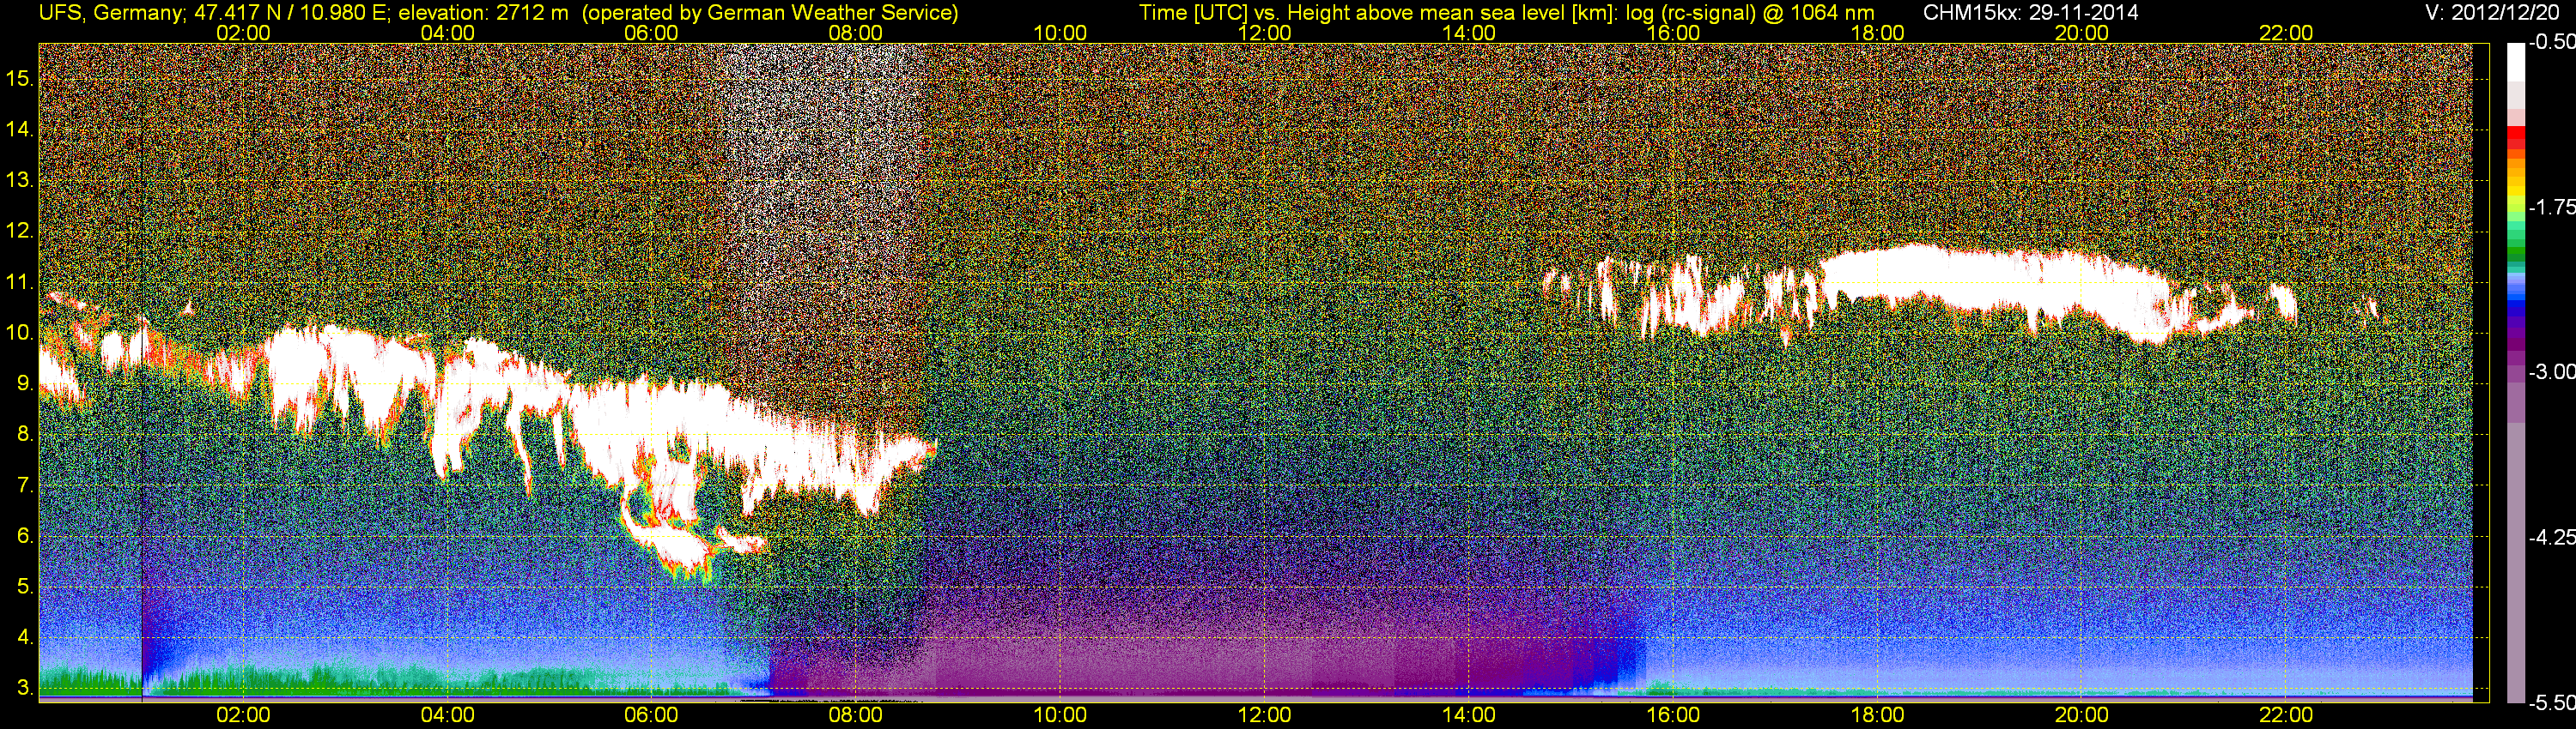Select the -3.00 colorbar scale value
This screenshot has height=729, width=2576.
[2552, 372]
